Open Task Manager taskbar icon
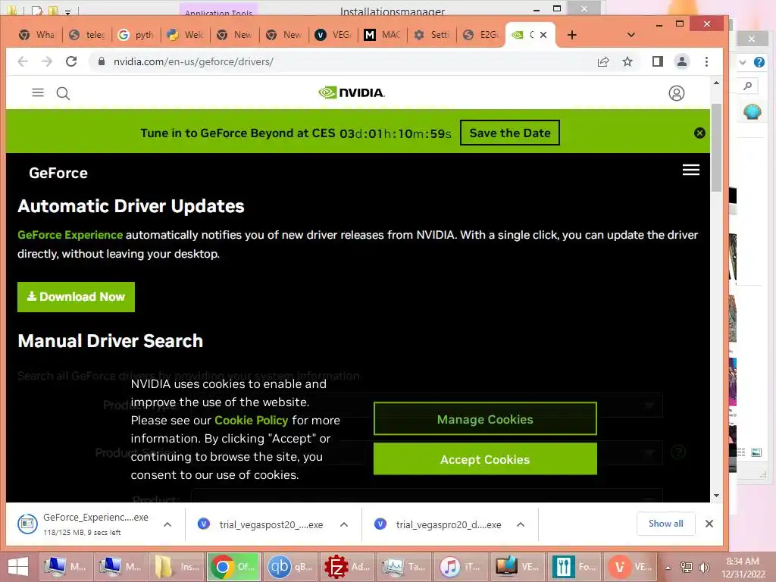Viewport: 776px width, 582px height. tap(404, 567)
